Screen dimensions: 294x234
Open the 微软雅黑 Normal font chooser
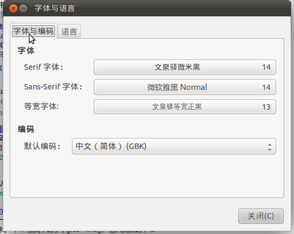pos(177,87)
